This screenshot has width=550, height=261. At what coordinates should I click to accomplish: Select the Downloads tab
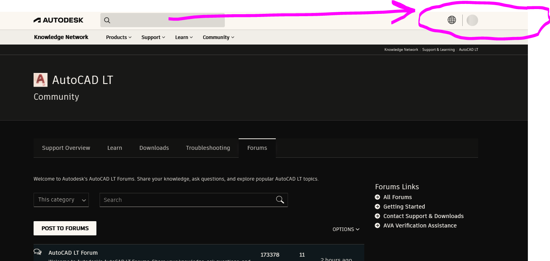pyautogui.click(x=154, y=147)
